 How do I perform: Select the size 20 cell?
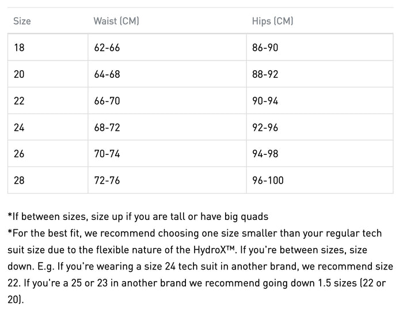(20, 74)
